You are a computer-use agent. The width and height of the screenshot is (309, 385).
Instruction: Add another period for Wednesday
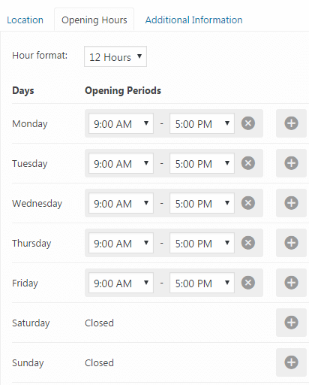pyautogui.click(x=291, y=203)
